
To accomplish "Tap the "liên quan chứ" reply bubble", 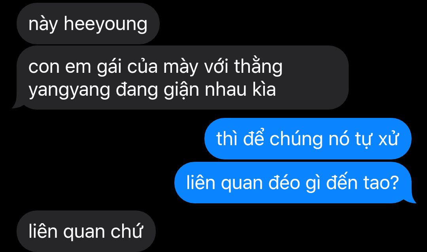I will pyautogui.click(x=86, y=231).
